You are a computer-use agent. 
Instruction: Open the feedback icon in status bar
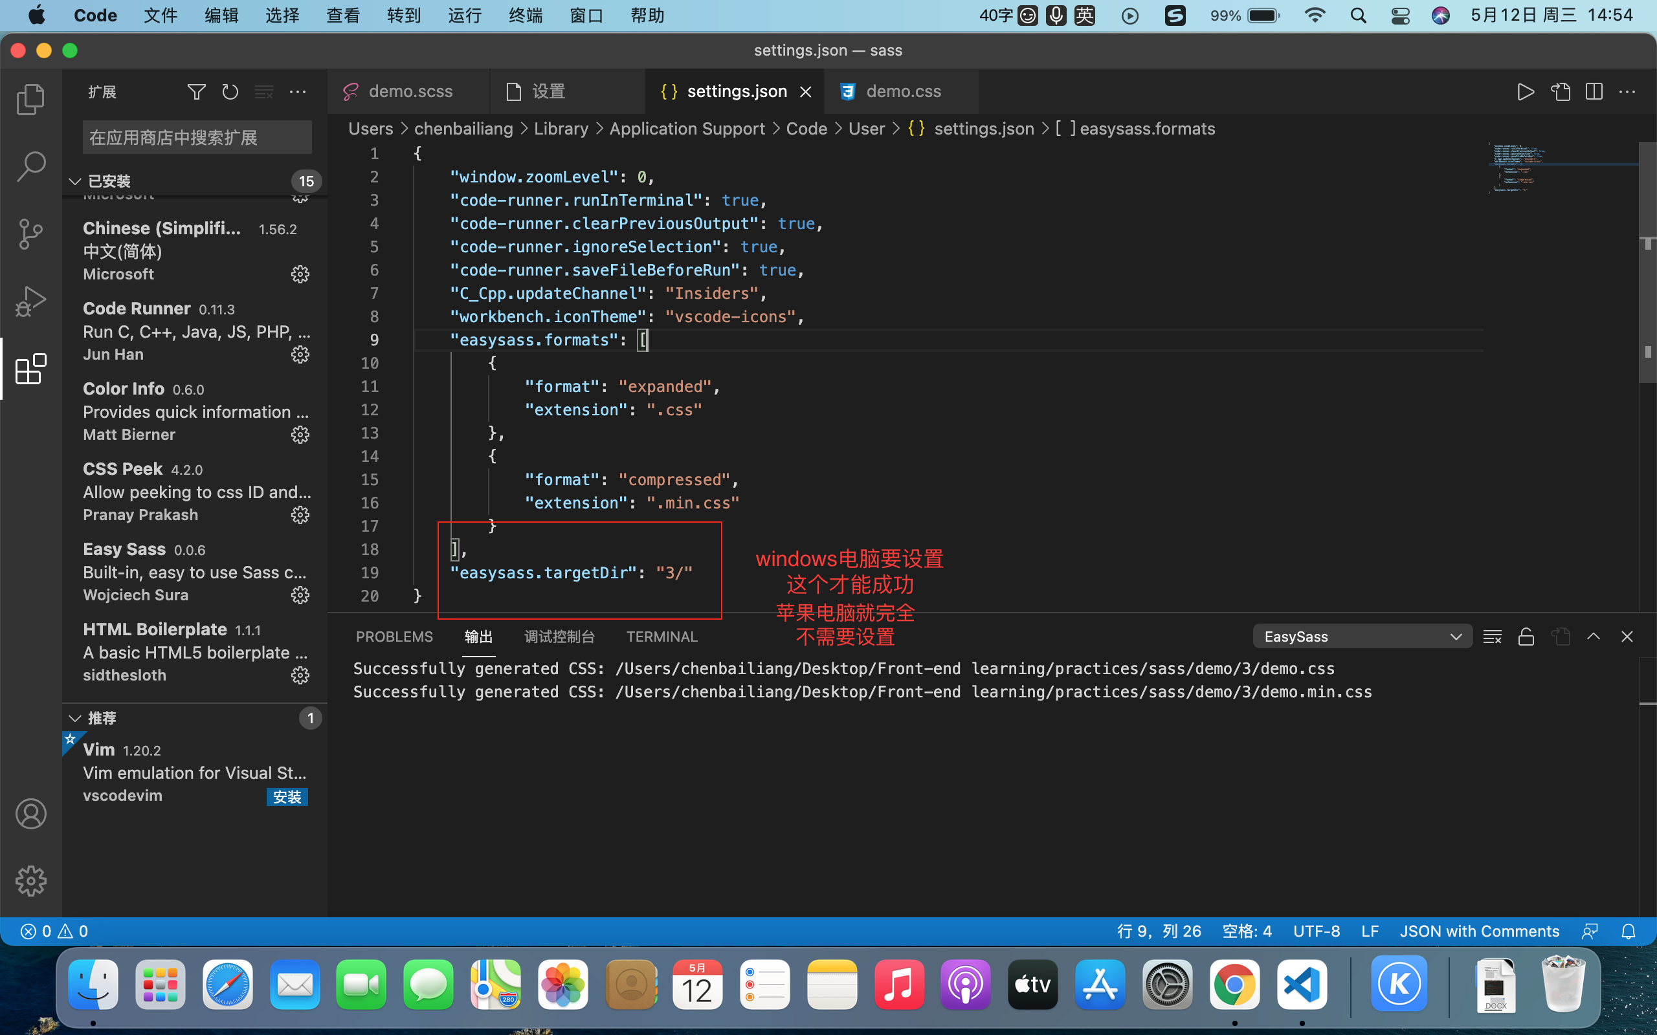point(1590,931)
